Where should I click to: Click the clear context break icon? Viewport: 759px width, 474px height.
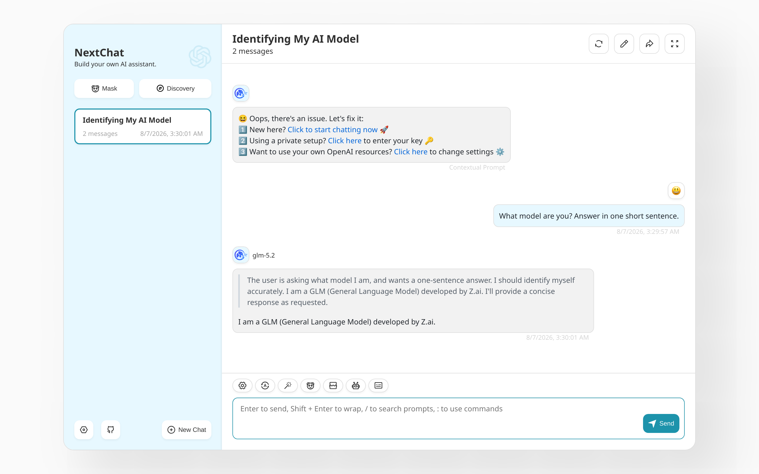[333, 386]
